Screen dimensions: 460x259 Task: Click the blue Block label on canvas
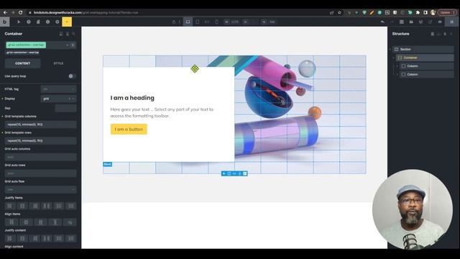(x=107, y=165)
